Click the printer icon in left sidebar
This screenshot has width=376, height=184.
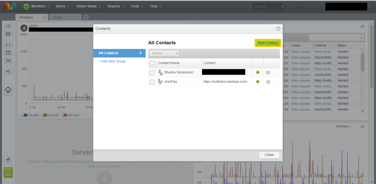click(x=8, y=90)
